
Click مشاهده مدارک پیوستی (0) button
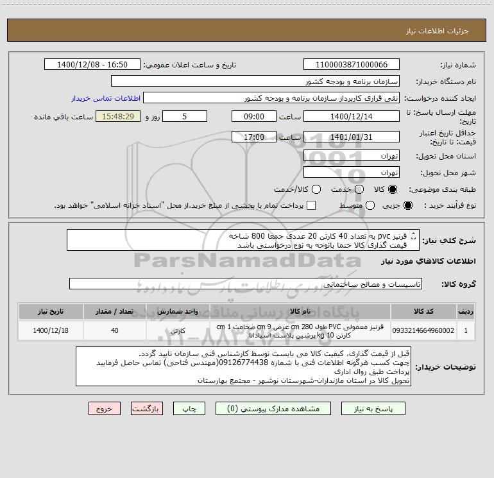[x=273, y=409]
